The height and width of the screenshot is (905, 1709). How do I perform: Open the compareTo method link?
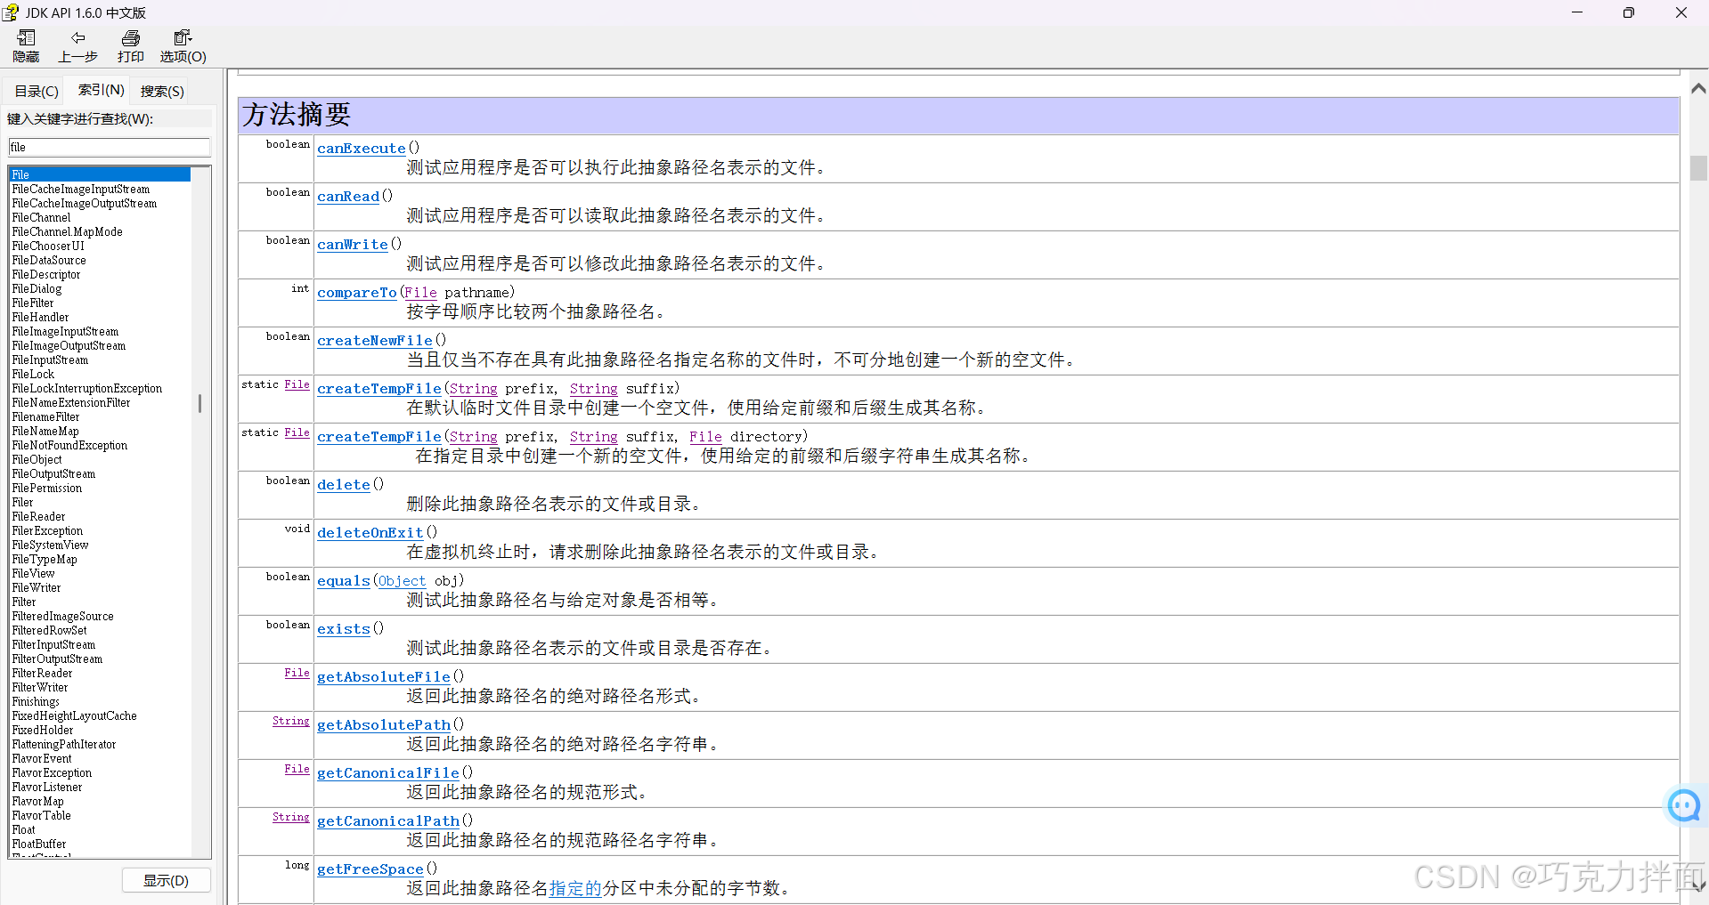[357, 293]
